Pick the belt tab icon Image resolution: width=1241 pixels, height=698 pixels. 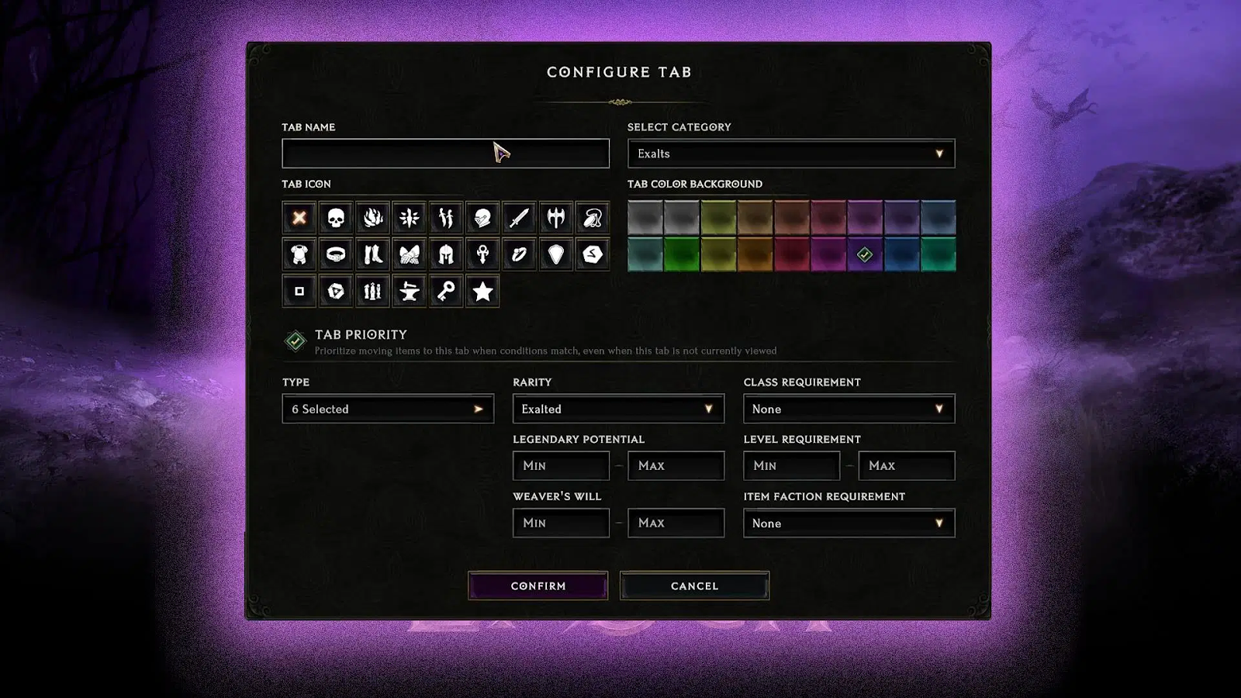(x=336, y=254)
